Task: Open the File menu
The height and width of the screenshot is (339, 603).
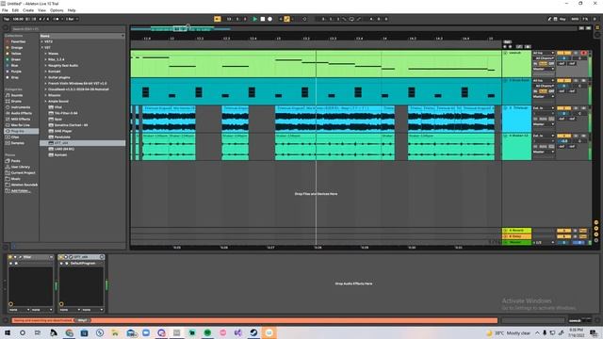Action: 5,10
